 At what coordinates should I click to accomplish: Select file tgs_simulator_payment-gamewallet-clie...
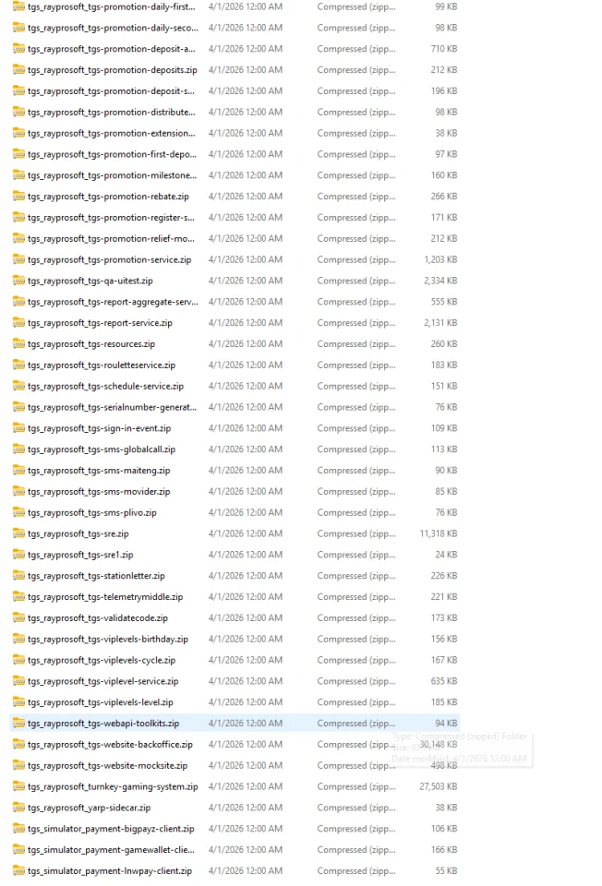tap(111, 850)
